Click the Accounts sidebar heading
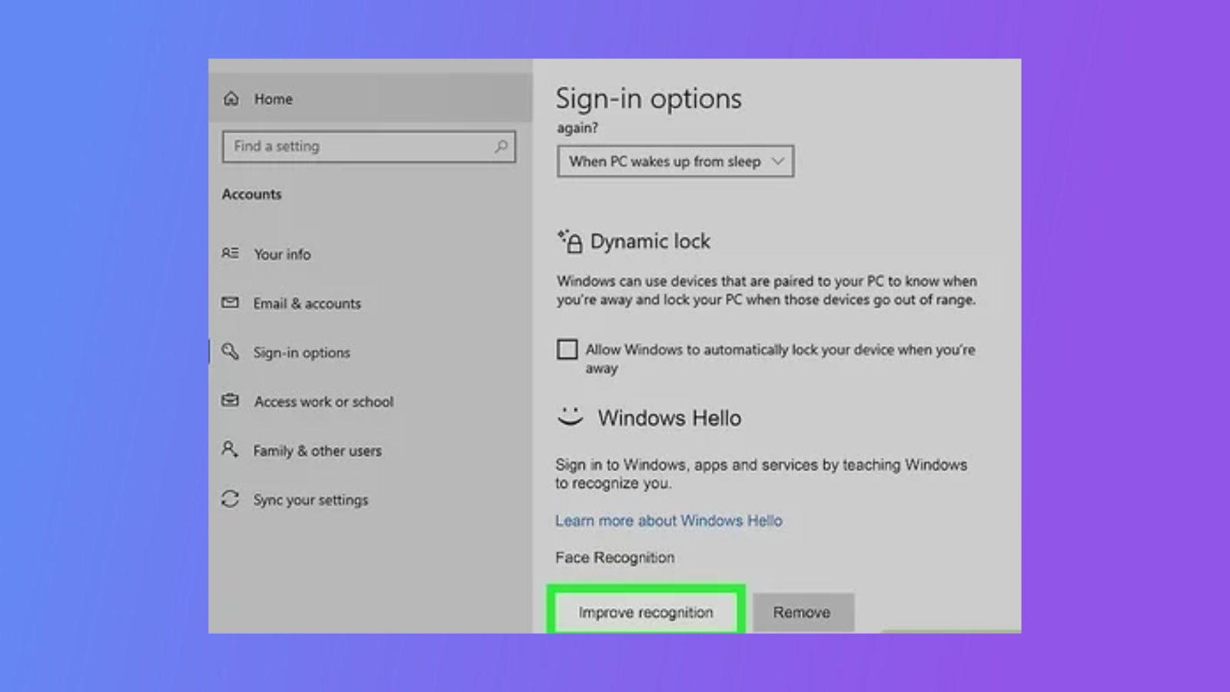This screenshot has height=692, width=1230. coord(252,194)
